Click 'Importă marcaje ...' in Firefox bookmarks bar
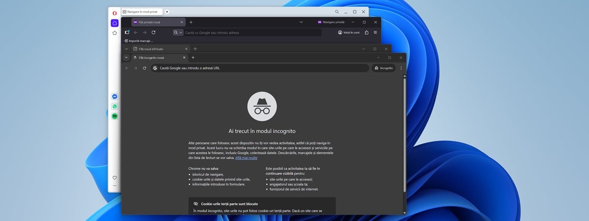Screen dimensions: 589x221 (139, 41)
